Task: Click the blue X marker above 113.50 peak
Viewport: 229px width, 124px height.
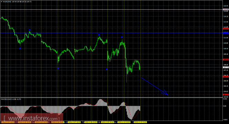Action: [x=30, y=30]
